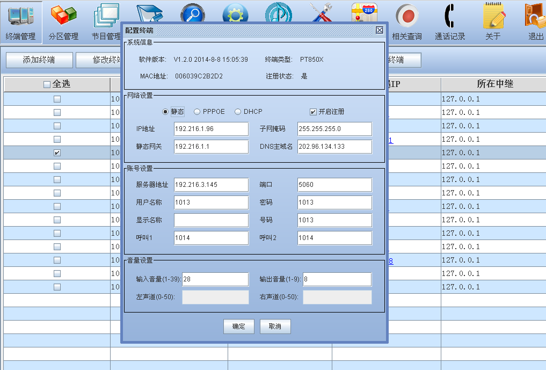Choose the DHCP network mode option
Viewport: 546px width, 370px height.
click(238, 112)
